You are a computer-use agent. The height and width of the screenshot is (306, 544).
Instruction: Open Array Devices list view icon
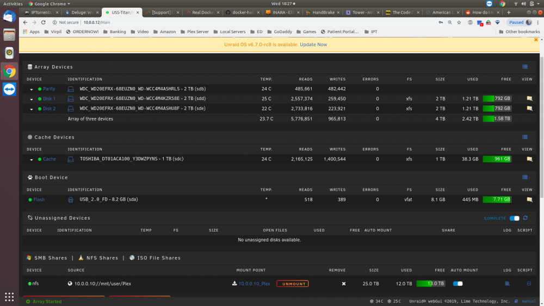tap(525, 67)
